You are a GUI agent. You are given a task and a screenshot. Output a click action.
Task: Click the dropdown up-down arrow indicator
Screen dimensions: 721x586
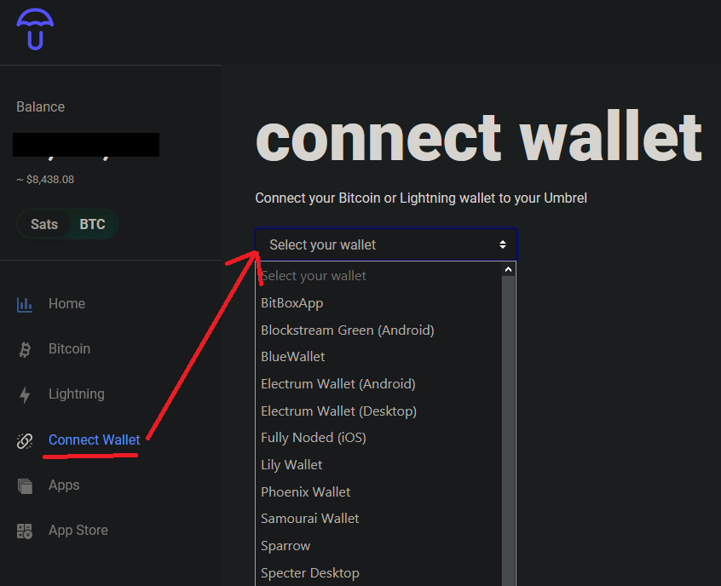[x=503, y=244]
